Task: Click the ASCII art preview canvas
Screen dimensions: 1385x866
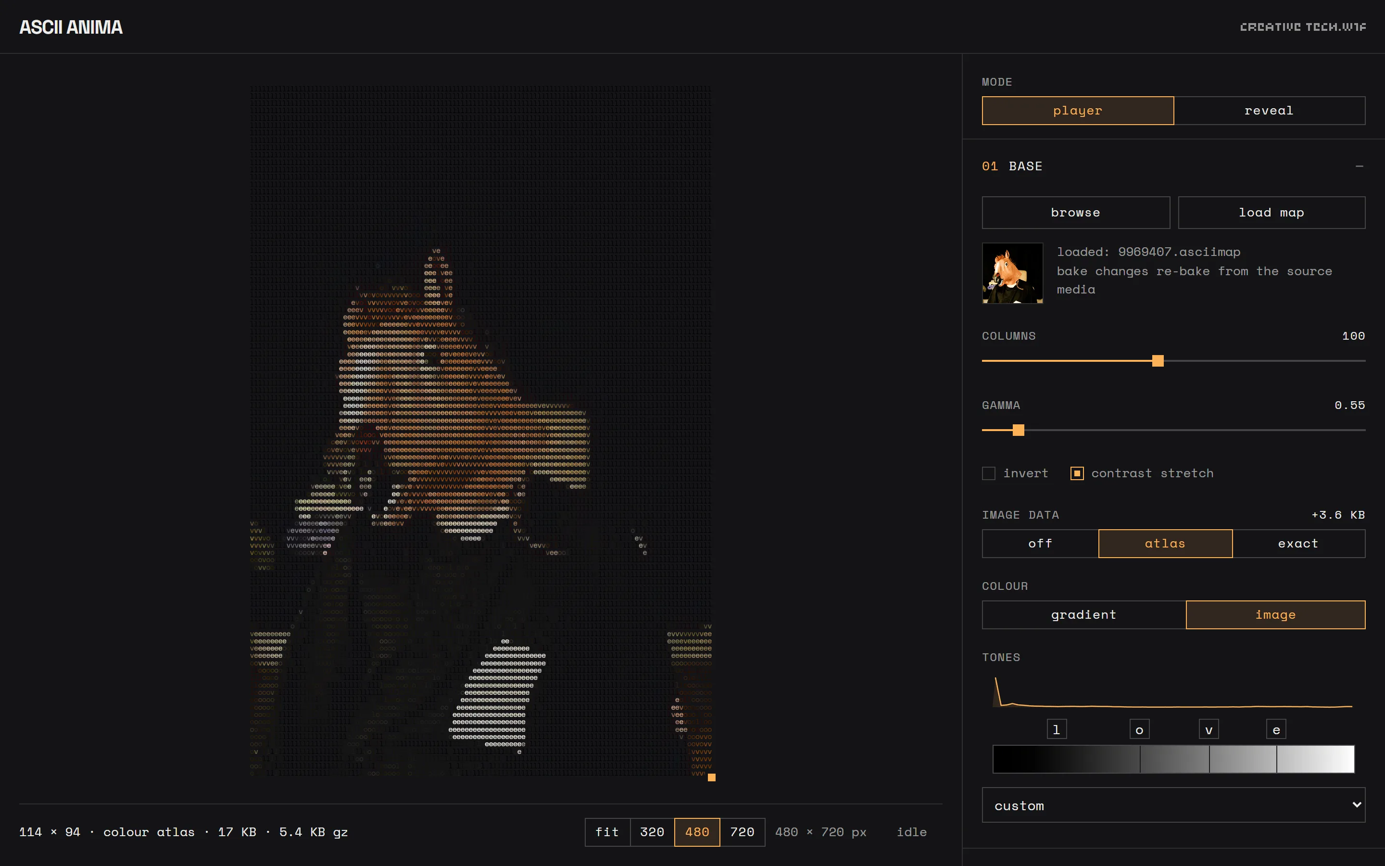Action: tap(481, 431)
